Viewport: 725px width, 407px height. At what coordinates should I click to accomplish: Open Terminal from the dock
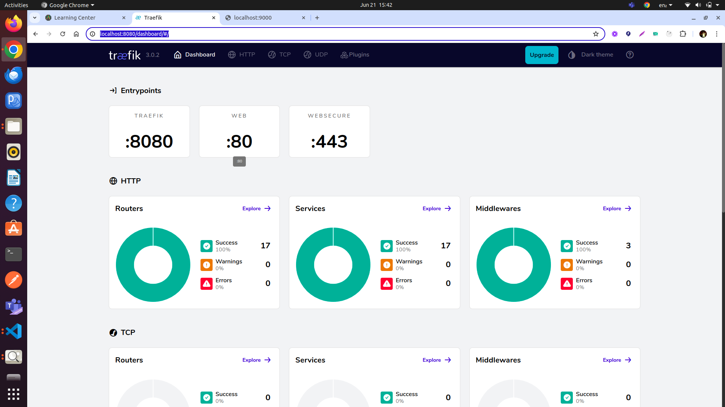[x=14, y=254]
